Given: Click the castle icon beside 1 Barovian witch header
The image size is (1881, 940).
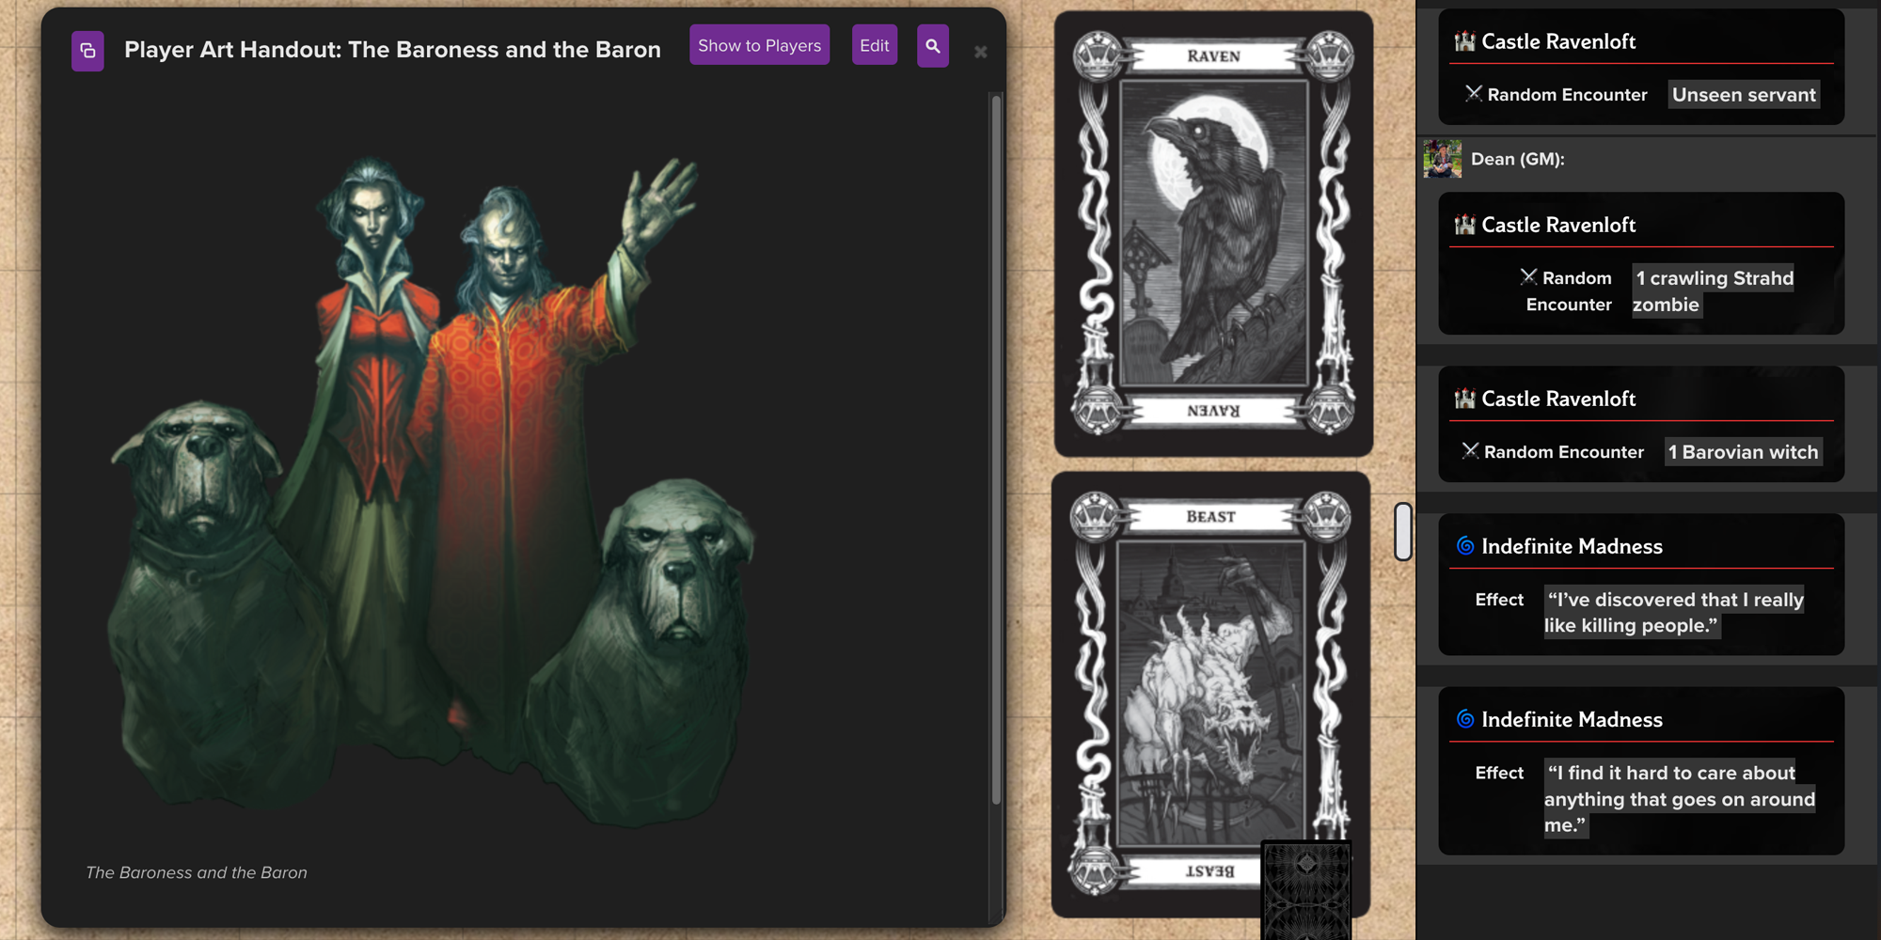Looking at the screenshot, I should [x=1465, y=399].
